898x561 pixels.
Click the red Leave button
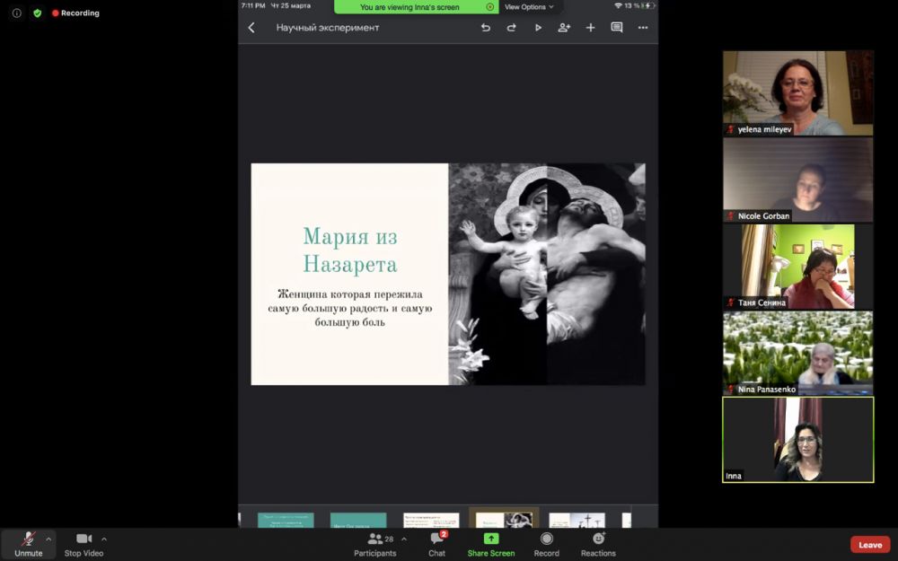point(870,545)
